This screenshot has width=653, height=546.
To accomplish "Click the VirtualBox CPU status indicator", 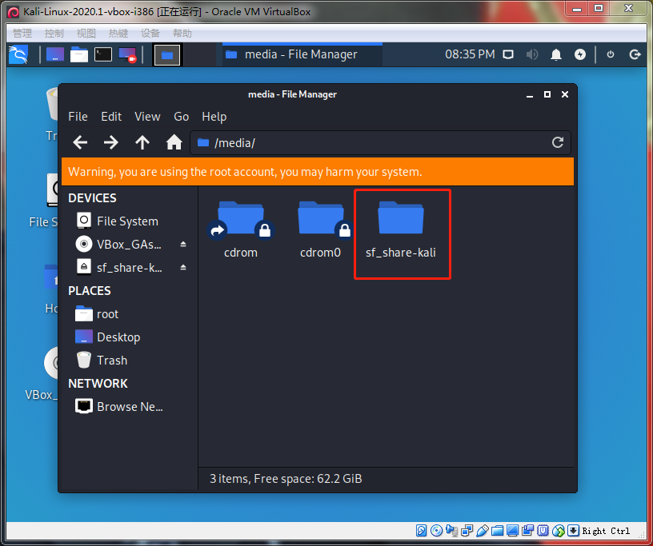I will (543, 531).
